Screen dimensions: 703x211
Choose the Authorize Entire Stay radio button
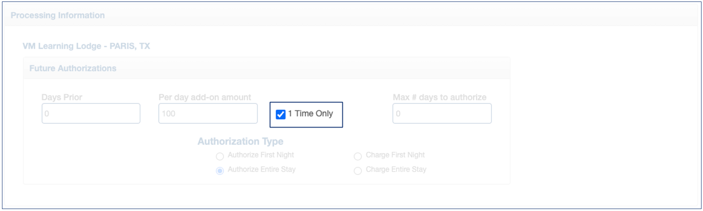click(220, 171)
